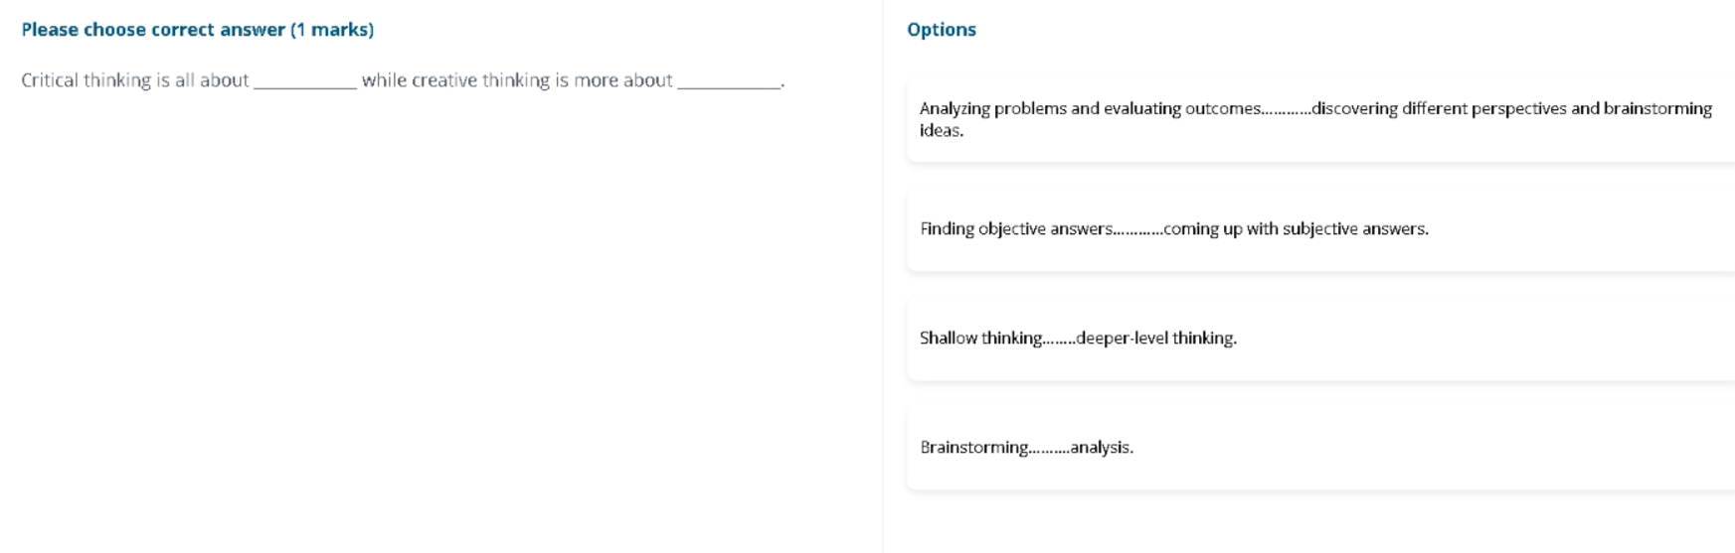
Task: Mark the "Brainstorming…analysis" option card as answer
Action: coord(1320,447)
